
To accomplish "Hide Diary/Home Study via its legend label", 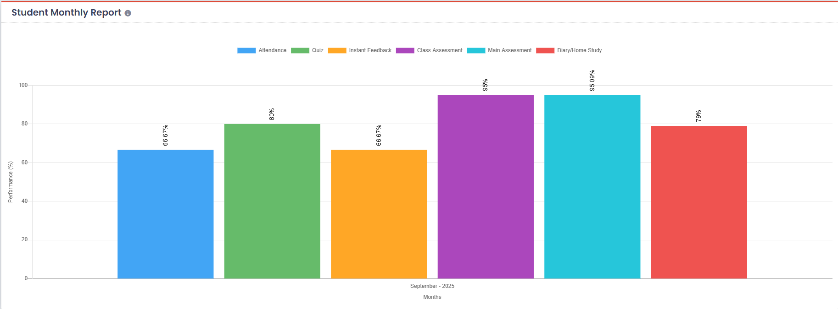I will point(579,50).
